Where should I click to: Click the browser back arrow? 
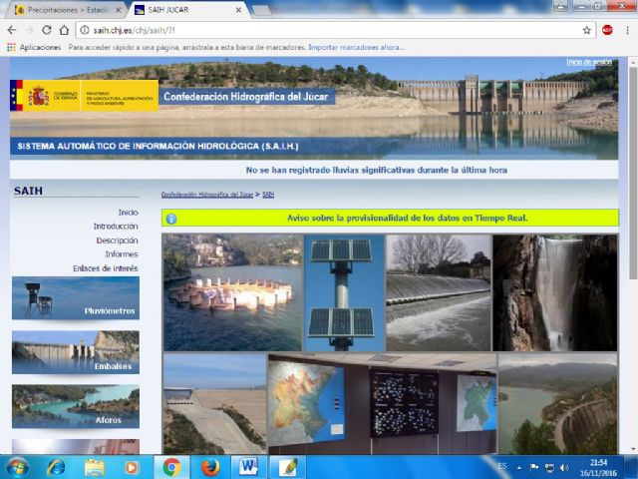tap(11, 30)
